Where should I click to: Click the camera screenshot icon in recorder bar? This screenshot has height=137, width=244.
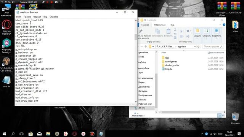[x=56, y=2]
